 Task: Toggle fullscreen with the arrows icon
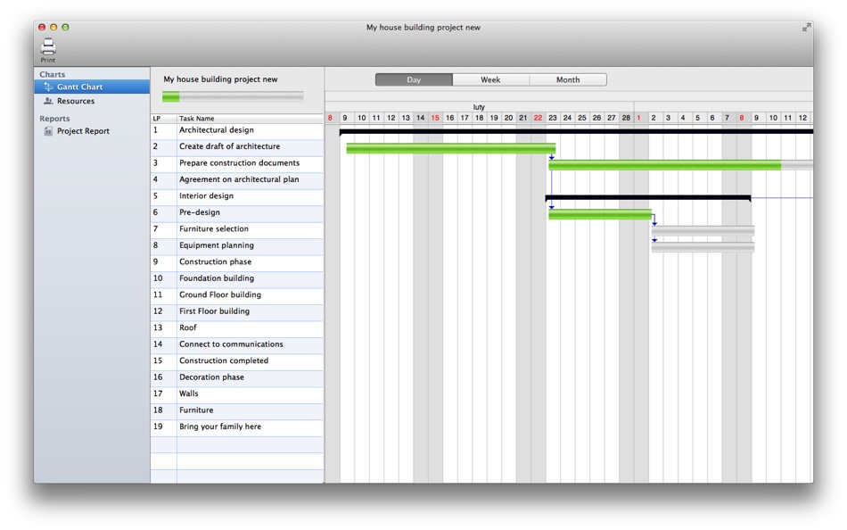tap(807, 27)
